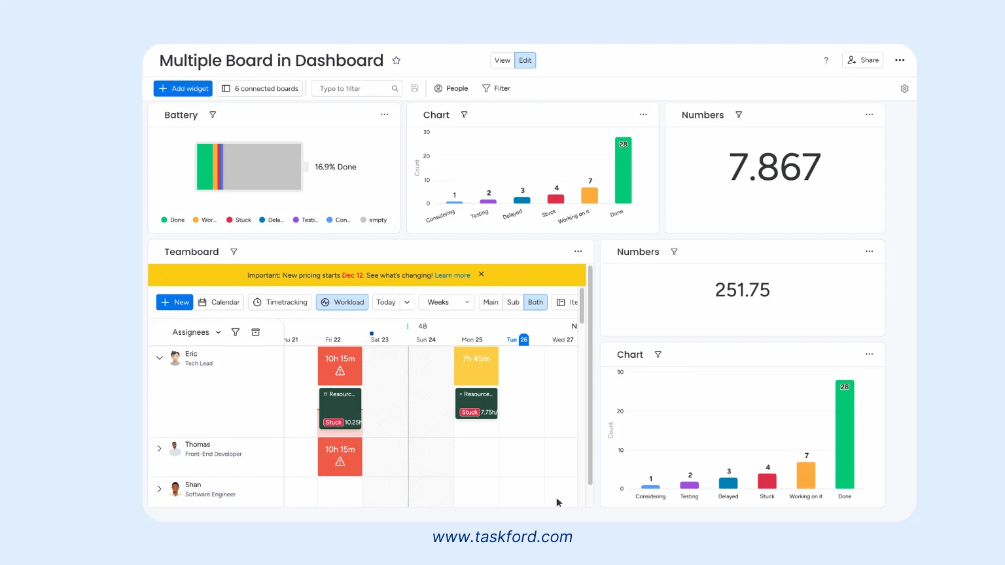The width and height of the screenshot is (1005, 565).
Task: Open the Numbers widget options menu
Action: 869,114
